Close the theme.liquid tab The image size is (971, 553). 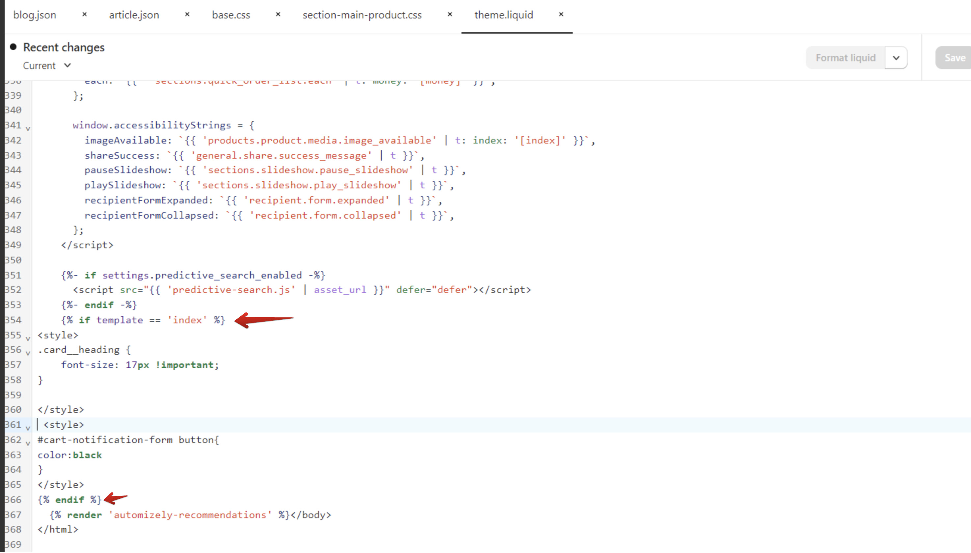click(x=561, y=14)
